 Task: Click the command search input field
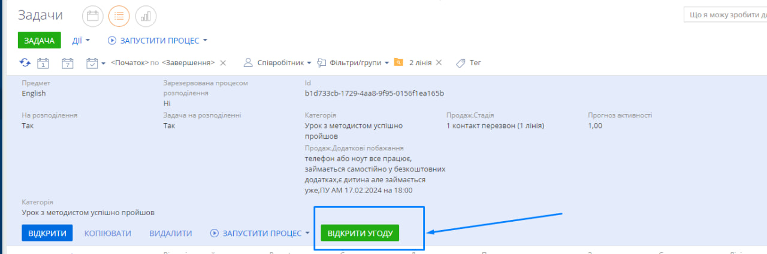click(x=725, y=14)
